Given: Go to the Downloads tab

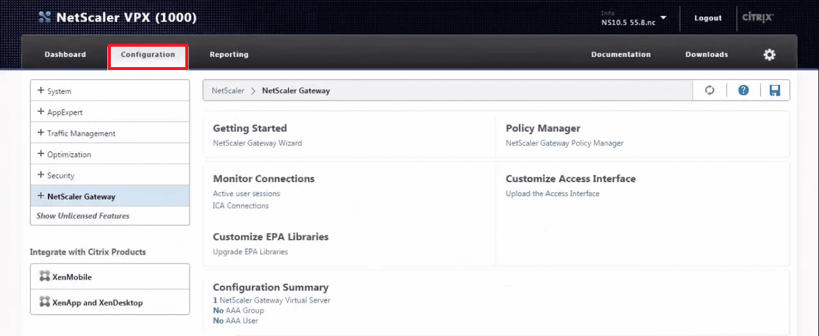Looking at the screenshot, I should click(707, 55).
